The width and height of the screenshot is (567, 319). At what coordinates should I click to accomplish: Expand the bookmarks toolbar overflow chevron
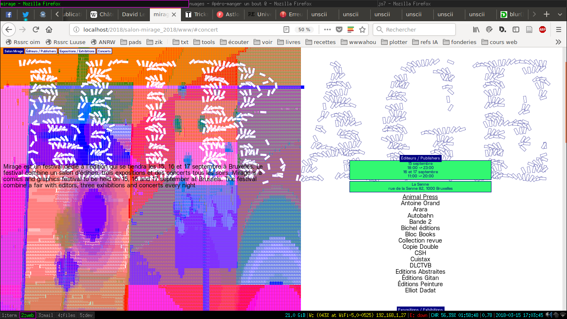(x=558, y=42)
